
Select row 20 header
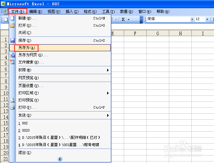coord(5,153)
